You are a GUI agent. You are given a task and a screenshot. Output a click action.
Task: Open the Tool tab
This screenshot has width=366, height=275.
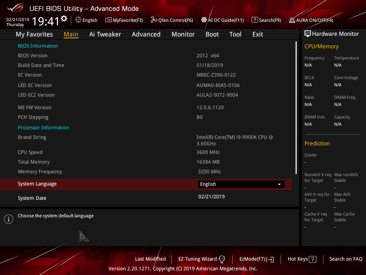click(x=235, y=34)
